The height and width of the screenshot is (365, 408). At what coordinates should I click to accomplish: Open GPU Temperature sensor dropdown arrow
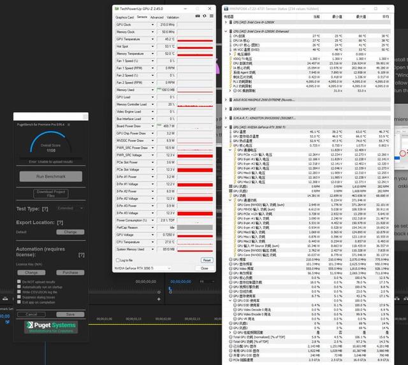[x=153, y=39]
